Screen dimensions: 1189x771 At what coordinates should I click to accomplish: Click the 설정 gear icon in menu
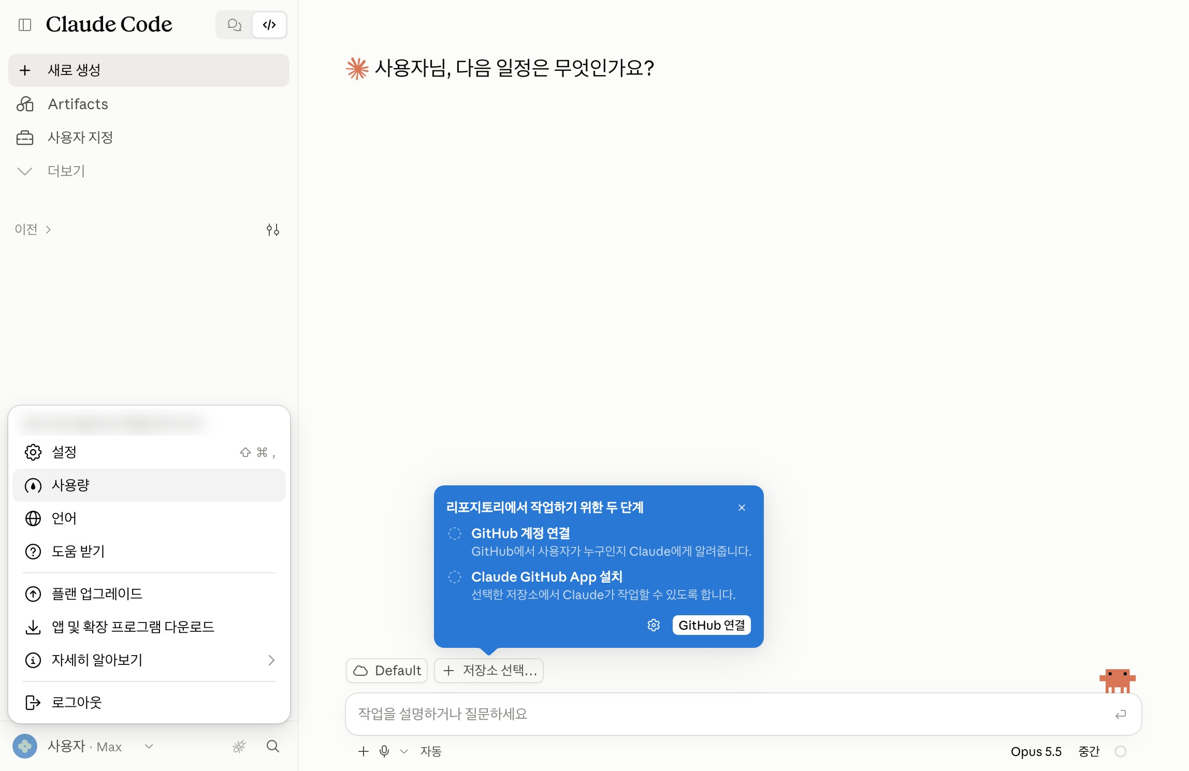[33, 452]
